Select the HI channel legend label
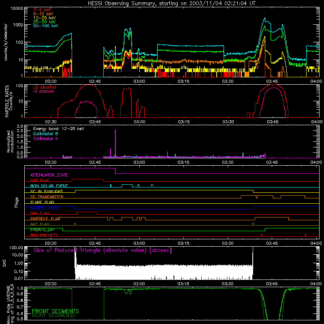This screenshot has height=324, width=324. click(x=44, y=92)
